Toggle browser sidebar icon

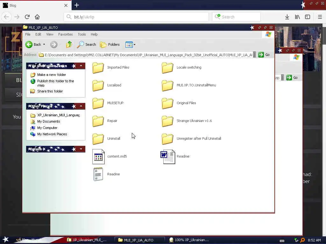(x=308, y=17)
